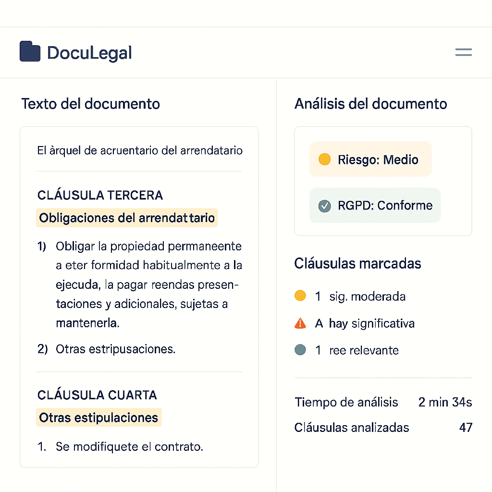Click the 'Cláusulas analizadas 47' counter
This screenshot has height=492, width=492.
383,428
